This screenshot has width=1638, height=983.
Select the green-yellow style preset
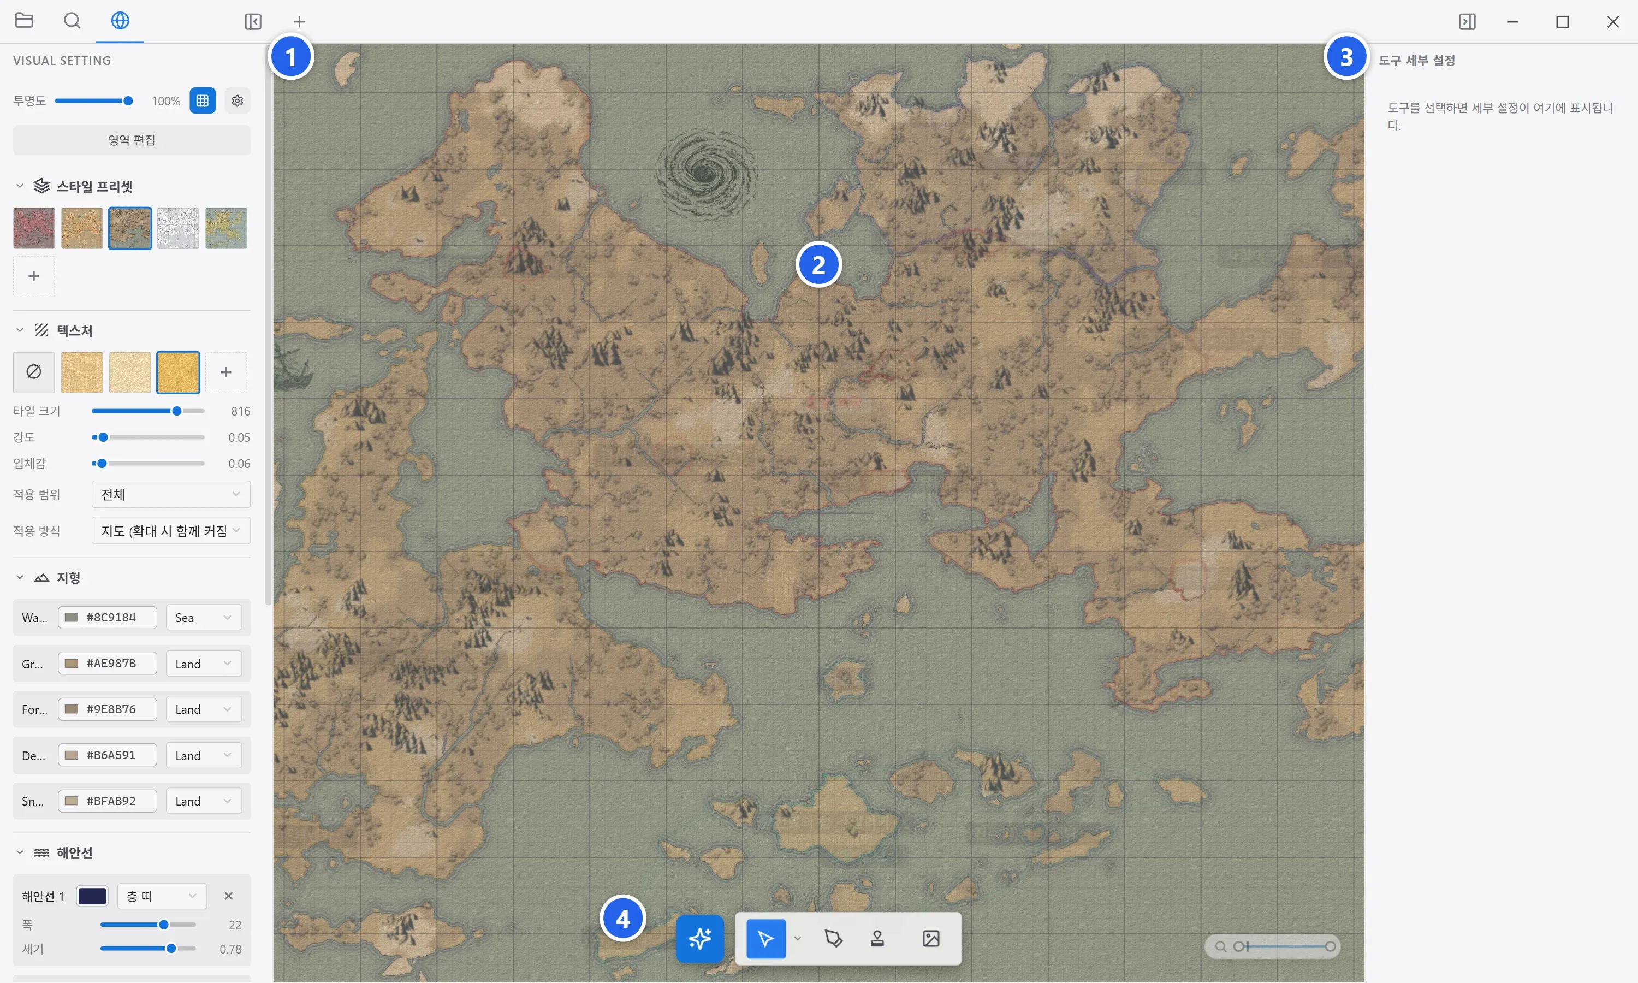(x=226, y=228)
